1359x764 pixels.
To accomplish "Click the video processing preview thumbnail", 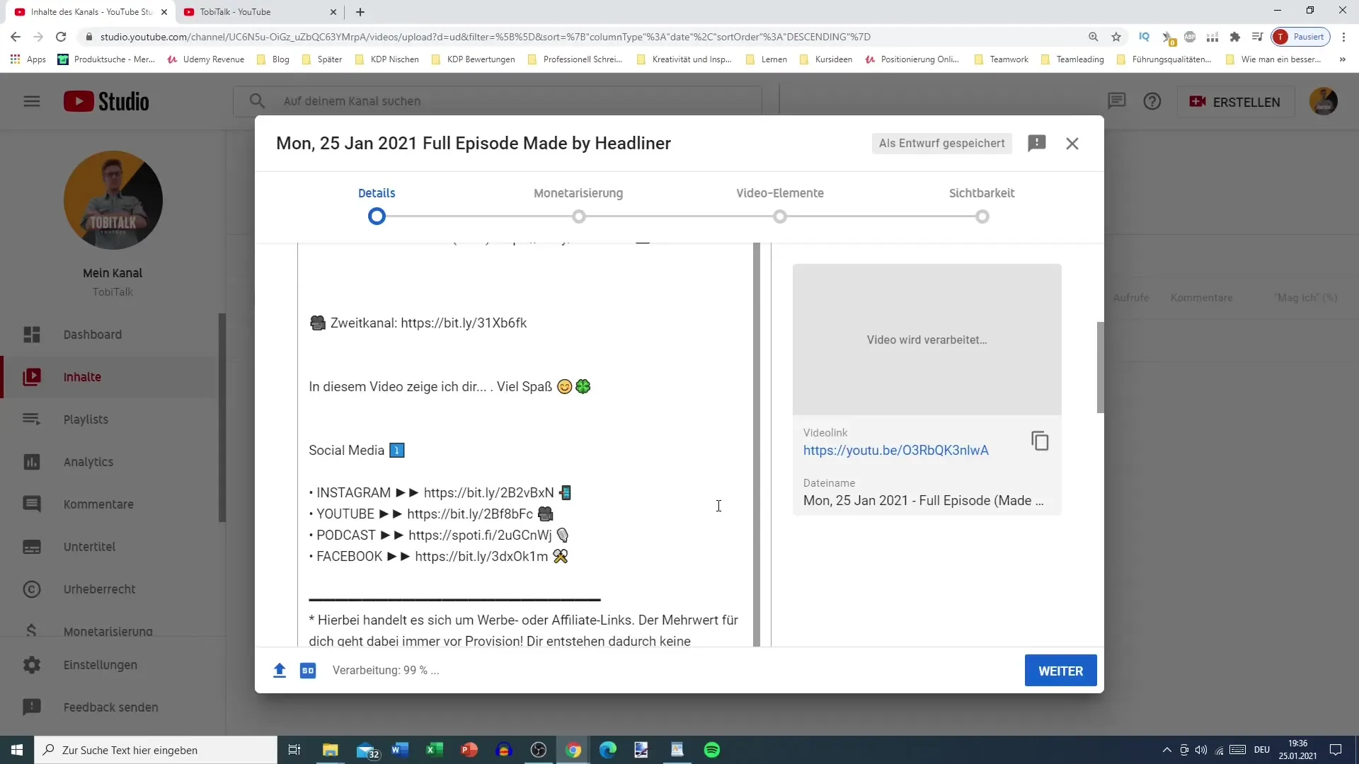I will [927, 340].
